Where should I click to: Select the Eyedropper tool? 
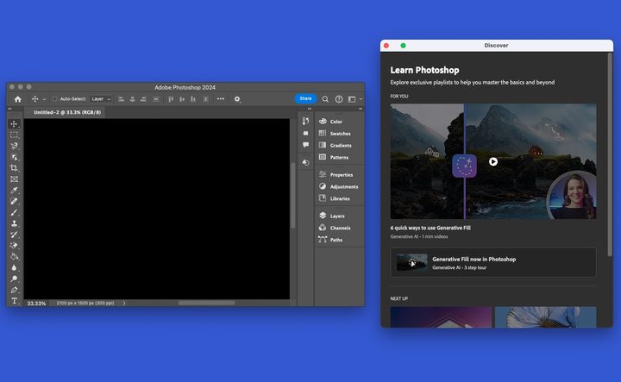14,191
